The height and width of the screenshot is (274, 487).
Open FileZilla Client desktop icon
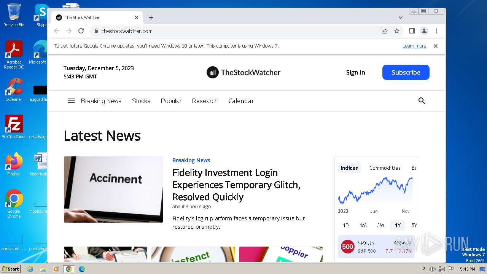pyautogui.click(x=14, y=127)
